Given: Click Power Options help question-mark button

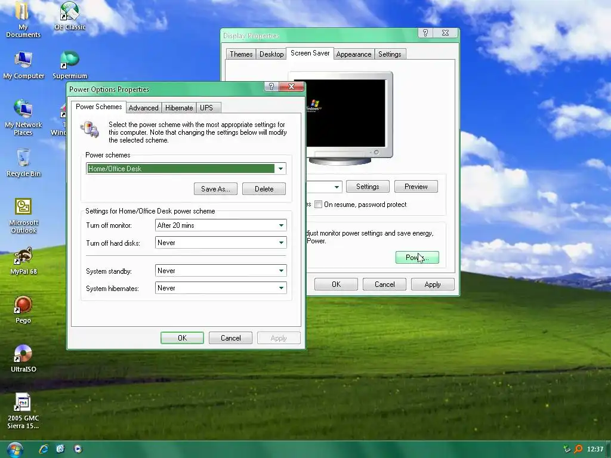Looking at the screenshot, I should pos(271,86).
